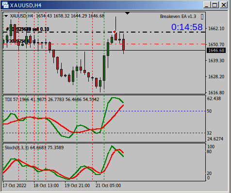This screenshot has width=231, height=193.
Task: Click the 1662.10 price scale value
Action: (x=216, y=29)
